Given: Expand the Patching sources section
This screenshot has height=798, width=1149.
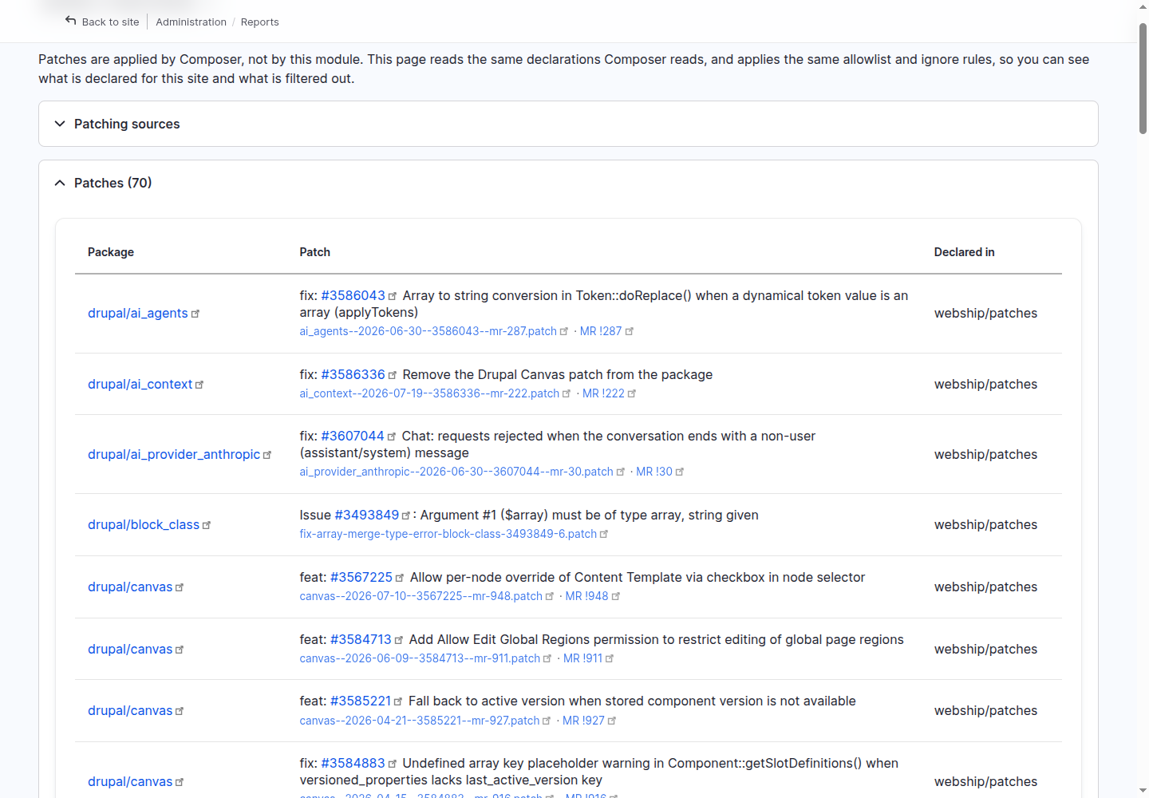Looking at the screenshot, I should point(568,124).
